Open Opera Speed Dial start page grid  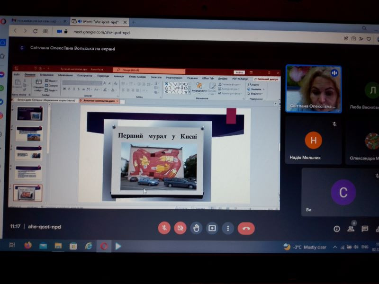(x=45, y=31)
